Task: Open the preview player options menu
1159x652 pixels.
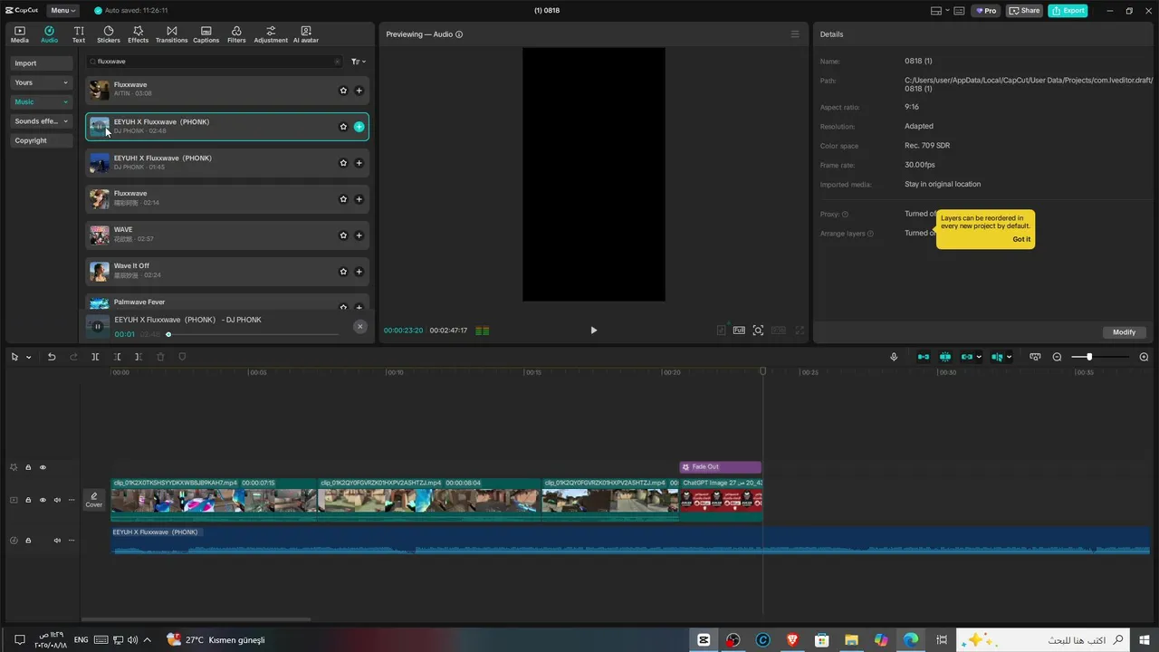Action: 795,34
